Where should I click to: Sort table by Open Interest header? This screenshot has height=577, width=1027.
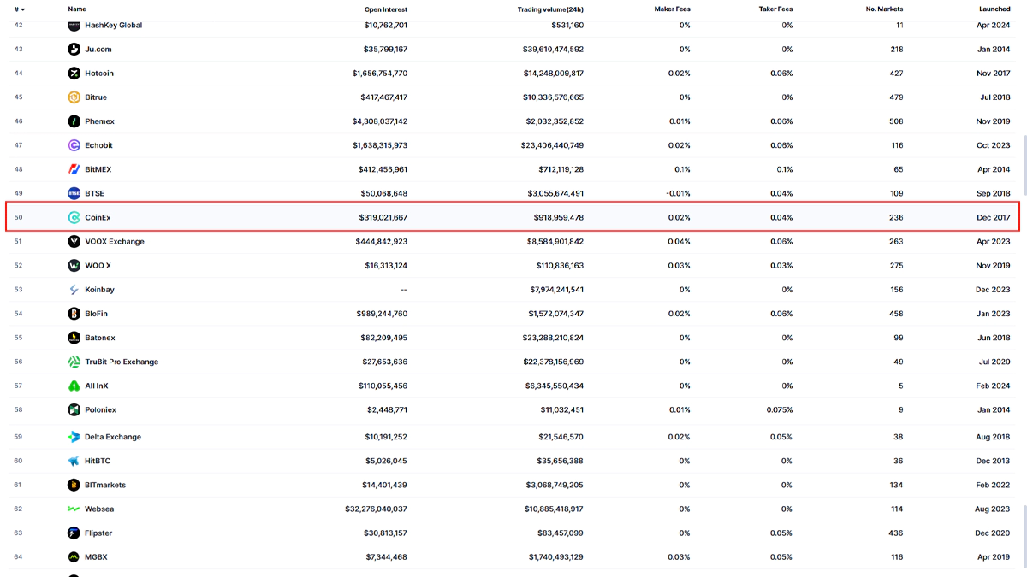click(x=386, y=9)
